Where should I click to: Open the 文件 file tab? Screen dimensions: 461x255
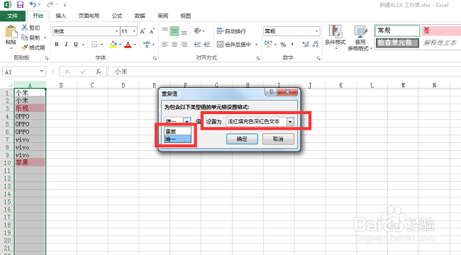(13, 16)
